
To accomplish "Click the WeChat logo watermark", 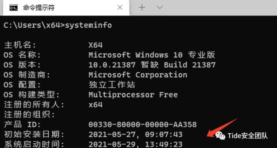I will (x=220, y=135).
